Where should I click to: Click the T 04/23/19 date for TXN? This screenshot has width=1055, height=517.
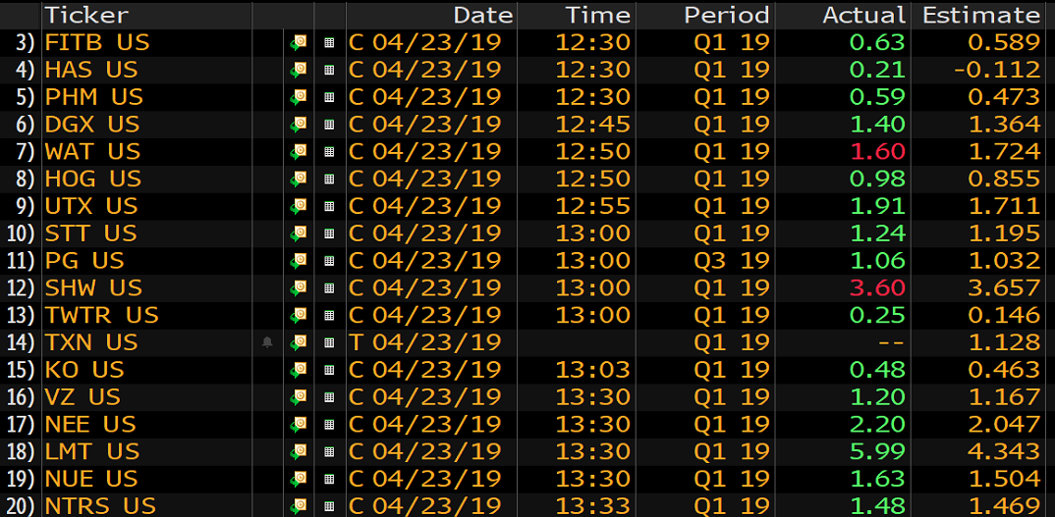coord(425,342)
